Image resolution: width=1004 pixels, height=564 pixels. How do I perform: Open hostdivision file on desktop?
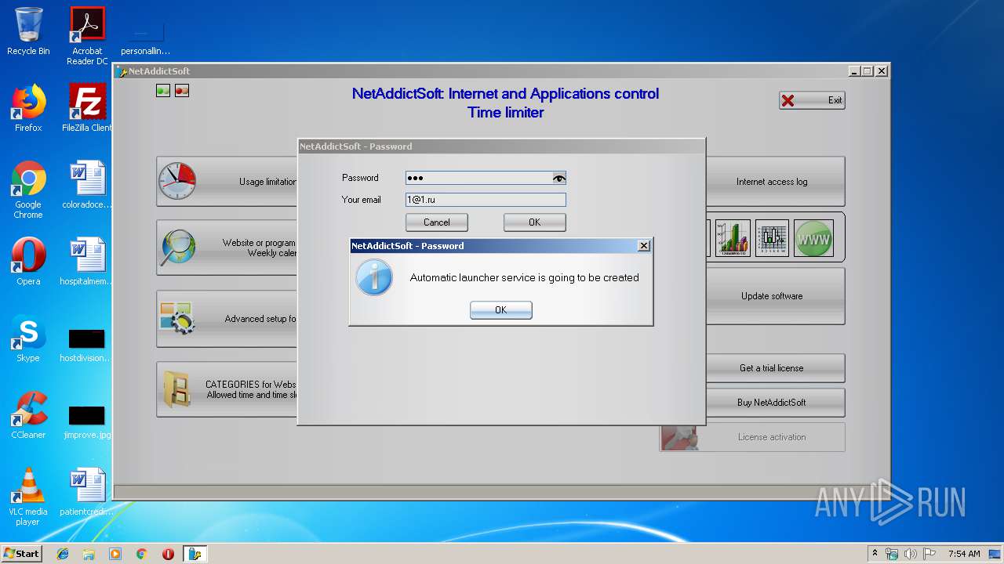(87, 345)
